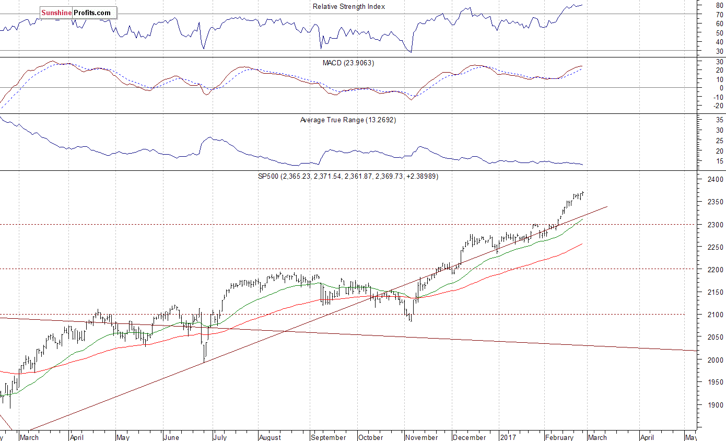726x441 pixels.
Task: Click the February label on time axis
Action: point(558,437)
